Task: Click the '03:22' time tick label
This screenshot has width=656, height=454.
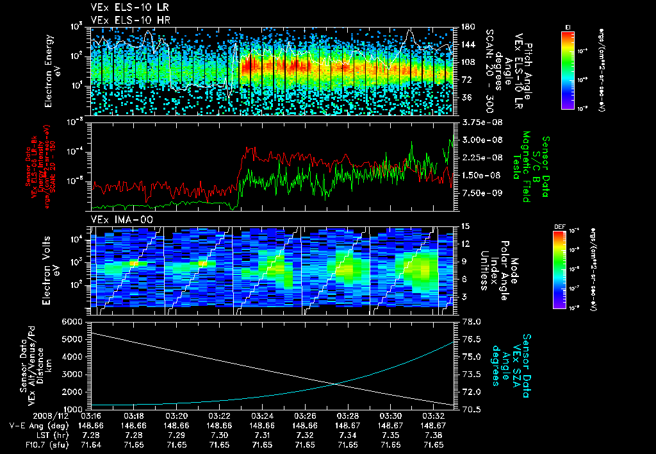Action: tap(219, 416)
